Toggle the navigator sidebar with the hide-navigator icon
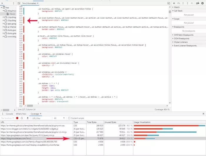Viewport: 206px width, 156px height. [x=19, y=3]
